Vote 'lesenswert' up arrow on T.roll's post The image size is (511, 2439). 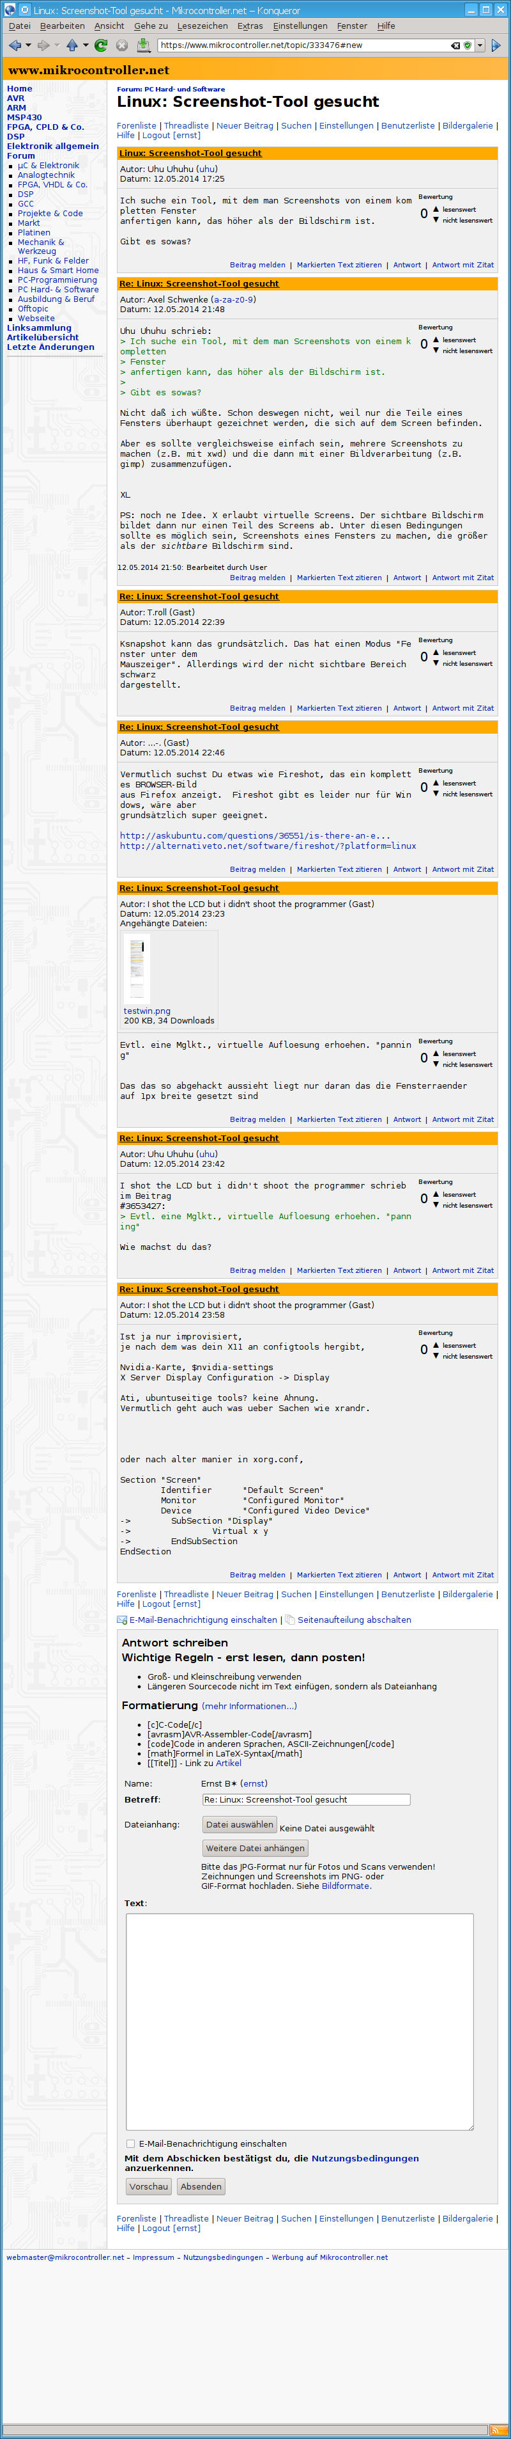tap(436, 652)
